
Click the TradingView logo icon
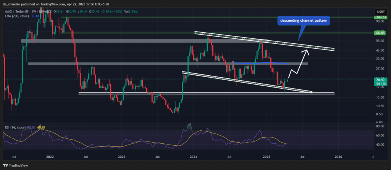(6, 166)
